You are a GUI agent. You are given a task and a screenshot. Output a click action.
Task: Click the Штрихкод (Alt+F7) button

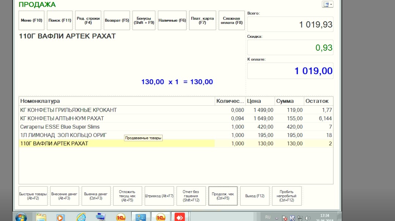[159, 196]
